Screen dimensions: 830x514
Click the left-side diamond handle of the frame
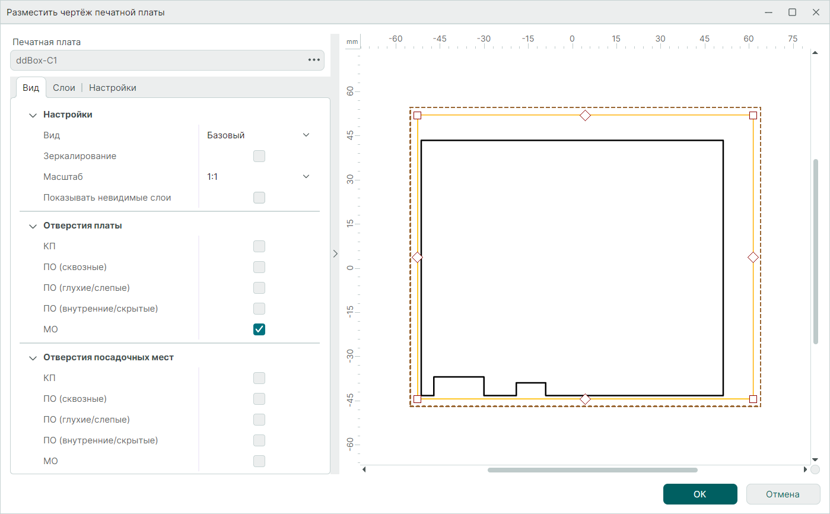pos(417,257)
